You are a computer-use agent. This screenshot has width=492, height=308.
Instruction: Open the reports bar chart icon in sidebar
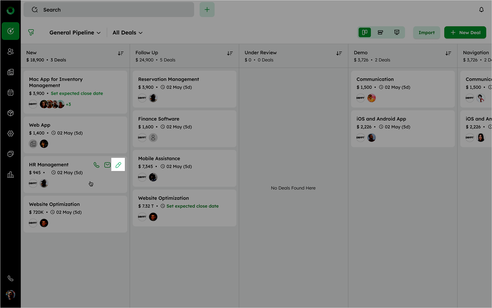pyautogui.click(x=10, y=175)
